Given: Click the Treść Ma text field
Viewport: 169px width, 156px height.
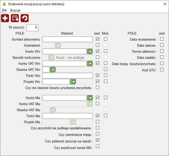Looking at the screenshot, I should [68, 116].
